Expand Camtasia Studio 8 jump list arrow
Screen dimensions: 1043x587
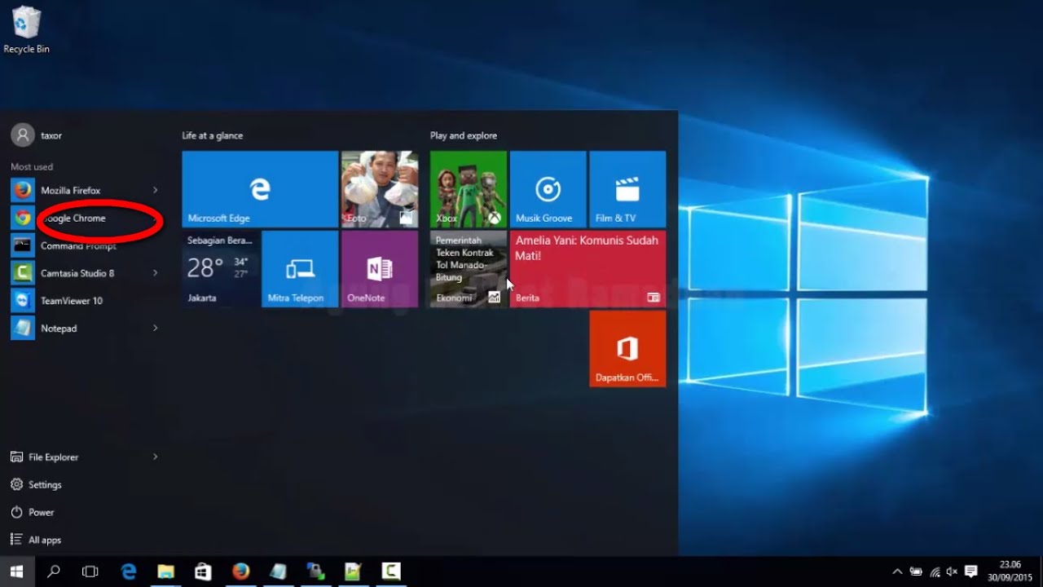click(x=155, y=273)
